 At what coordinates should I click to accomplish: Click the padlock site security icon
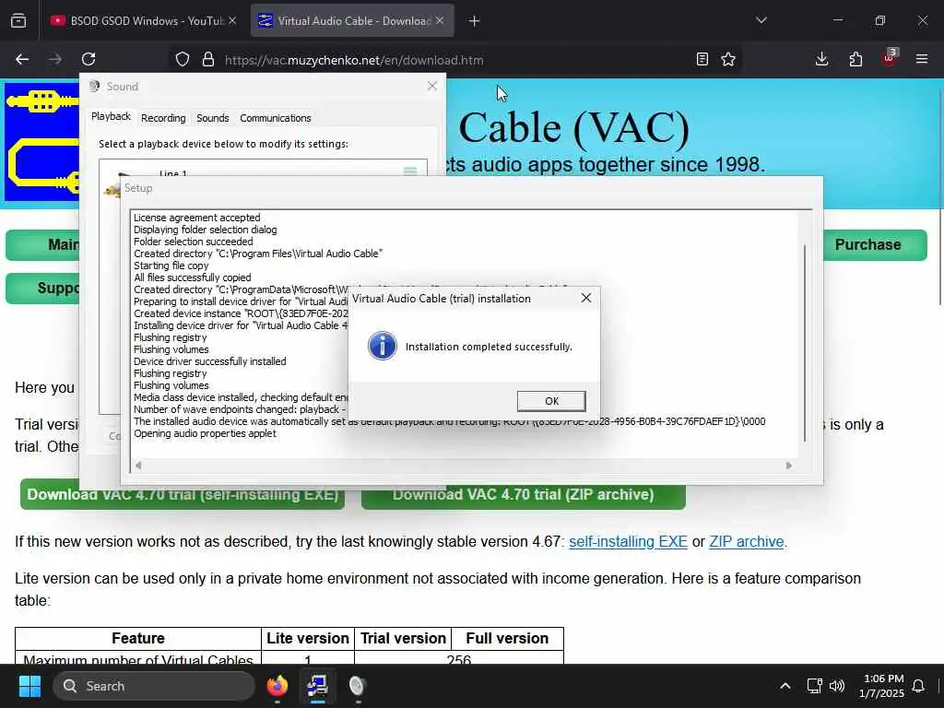(x=208, y=60)
